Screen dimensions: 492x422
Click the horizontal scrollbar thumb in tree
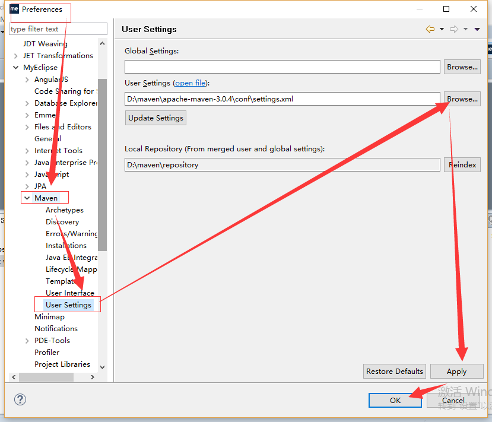coord(46,377)
